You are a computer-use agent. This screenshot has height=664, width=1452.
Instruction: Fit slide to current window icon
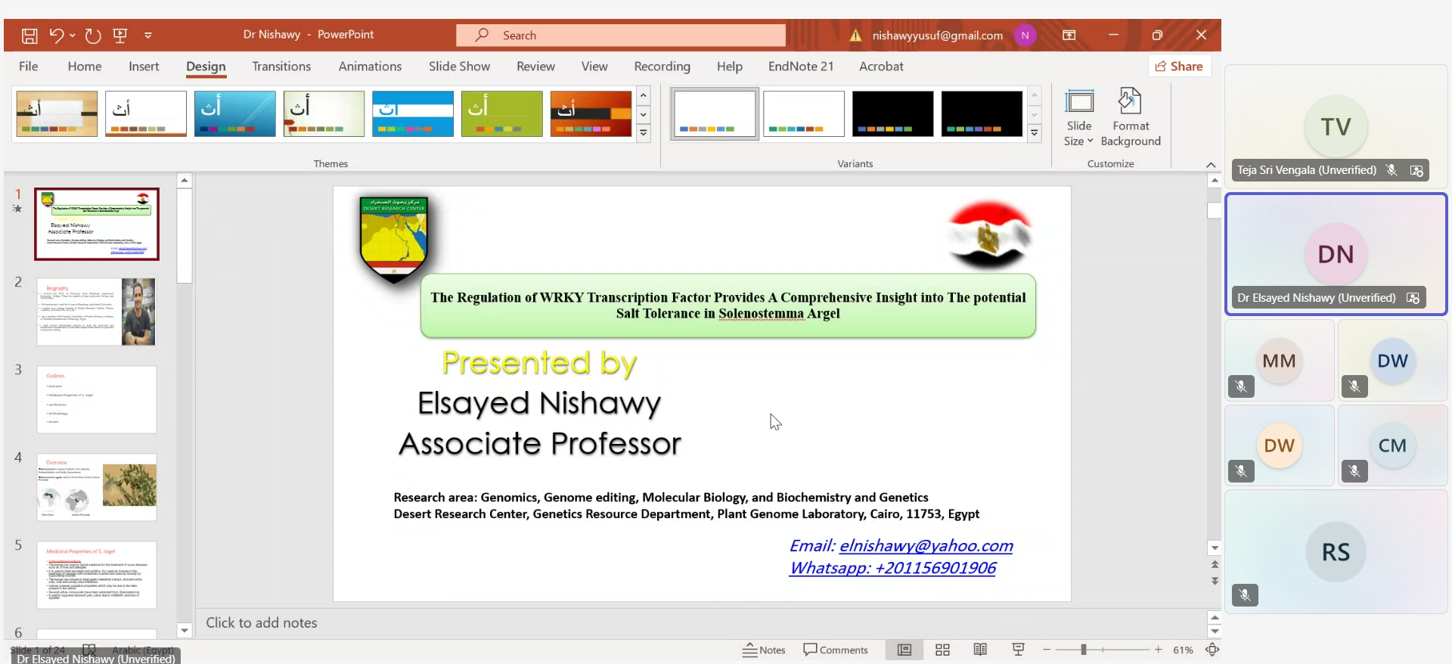[x=1212, y=650]
